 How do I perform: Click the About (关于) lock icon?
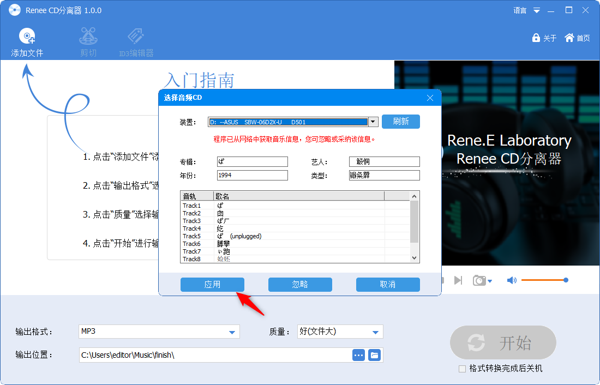pyautogui.click(x=536, y=38)
